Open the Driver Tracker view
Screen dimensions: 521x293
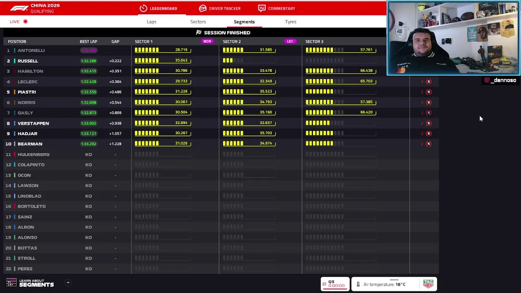pyautogui.click(x=220, y=8)
